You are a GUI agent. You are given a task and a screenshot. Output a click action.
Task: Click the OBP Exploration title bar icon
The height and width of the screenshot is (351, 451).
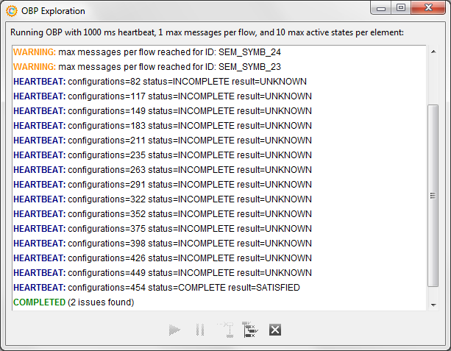pos(12,11)
